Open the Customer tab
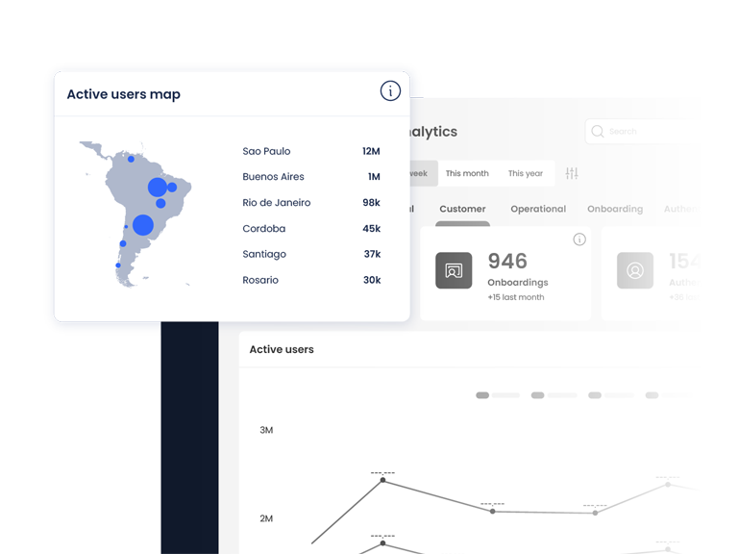738x554 pixels. click(x=462, y=209)
